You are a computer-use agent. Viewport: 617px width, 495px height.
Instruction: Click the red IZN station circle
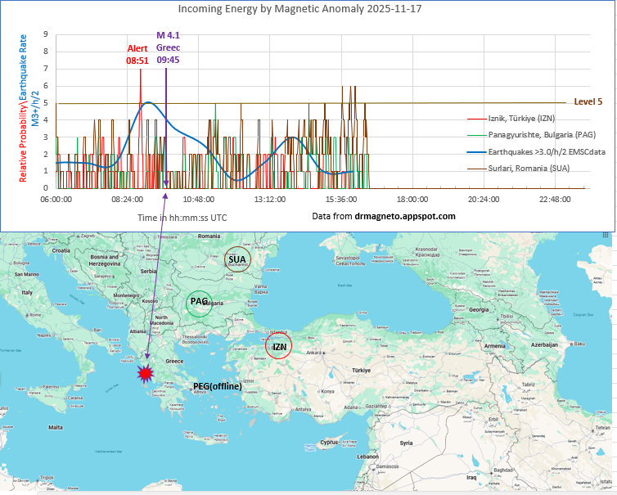[x=279, y=347]
